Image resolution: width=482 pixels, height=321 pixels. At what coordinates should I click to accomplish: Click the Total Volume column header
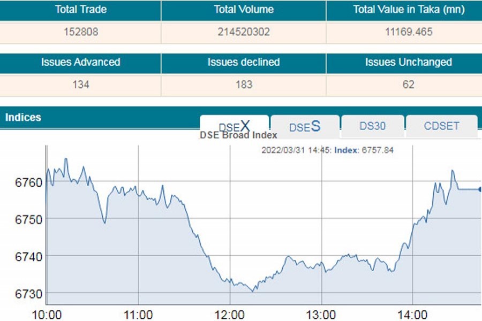(x=244, y=10)
